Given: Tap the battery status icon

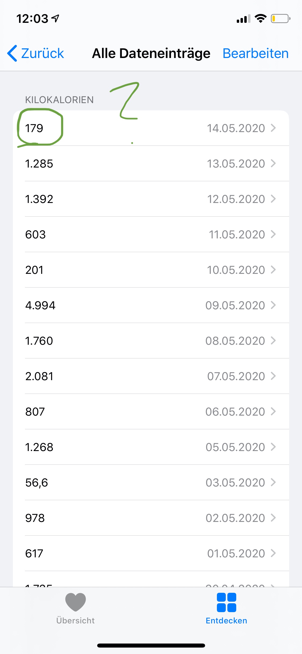Looking at the screenshot, I should 280,19.
